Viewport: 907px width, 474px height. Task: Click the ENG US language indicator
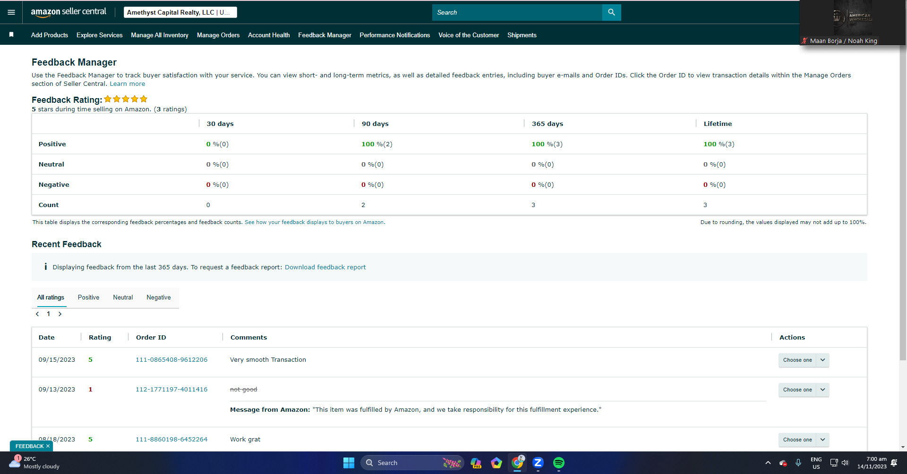click(x=816, y=463)
